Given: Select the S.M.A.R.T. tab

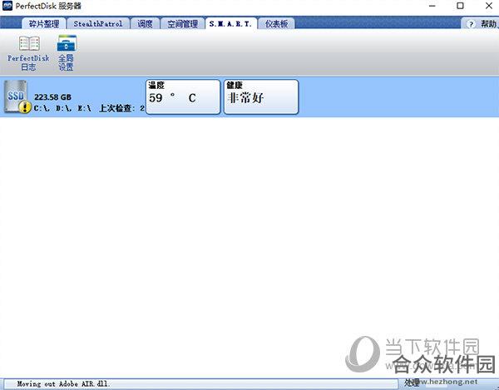Looking at the screenshot, I should coord(230,23).
